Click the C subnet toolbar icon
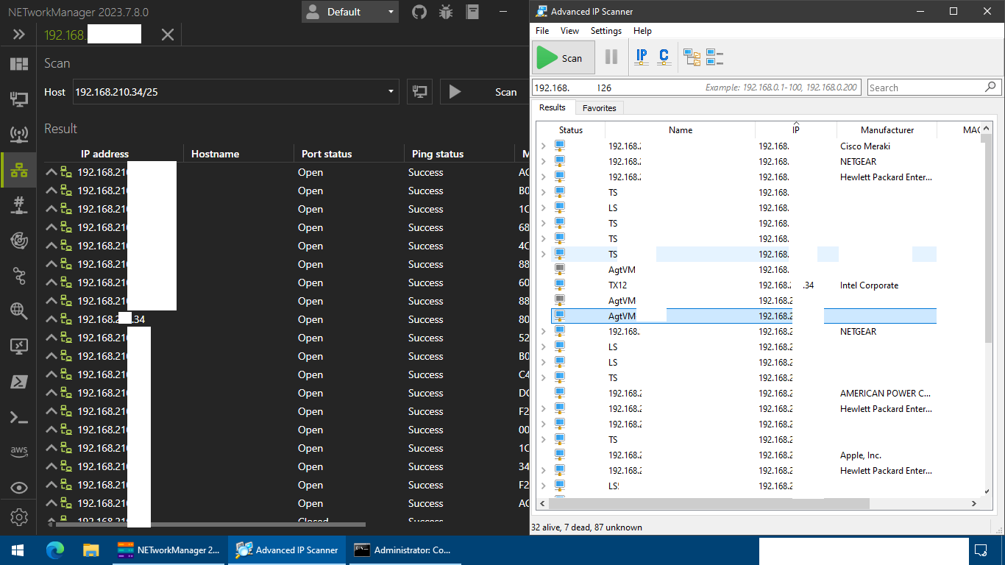The height and width of the screenshot is (565, 1005). click(x=663, y=57)
